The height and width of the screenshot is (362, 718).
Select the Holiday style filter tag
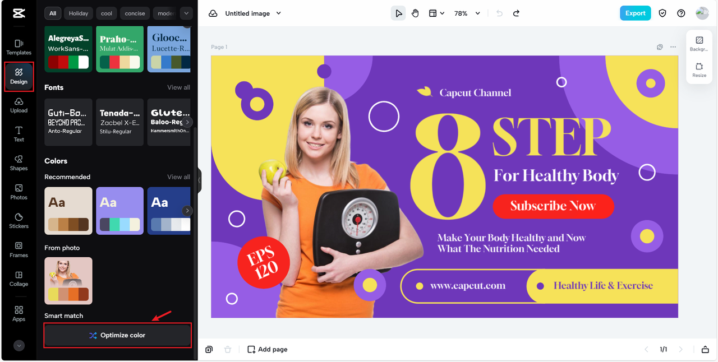tap(79, 13)
